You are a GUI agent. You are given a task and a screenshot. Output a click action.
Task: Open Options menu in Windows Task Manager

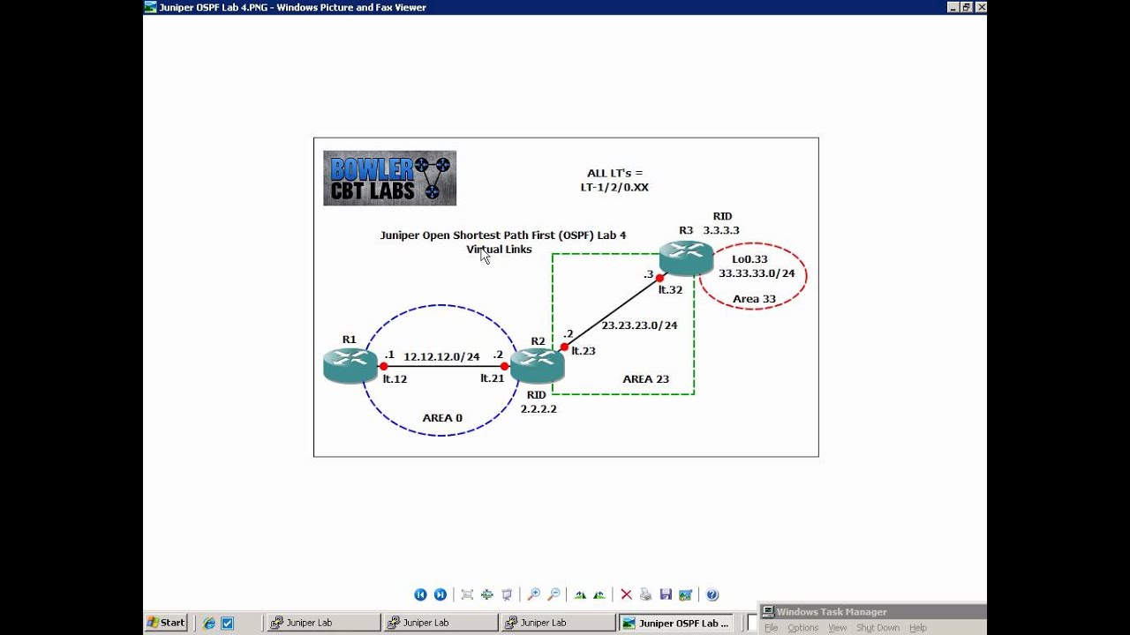click(x=803, y=628)
